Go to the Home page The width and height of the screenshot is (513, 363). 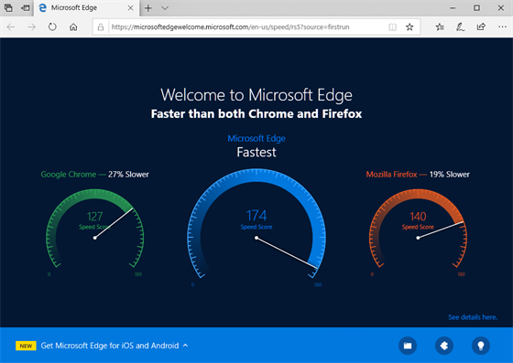tap(73, 27)
